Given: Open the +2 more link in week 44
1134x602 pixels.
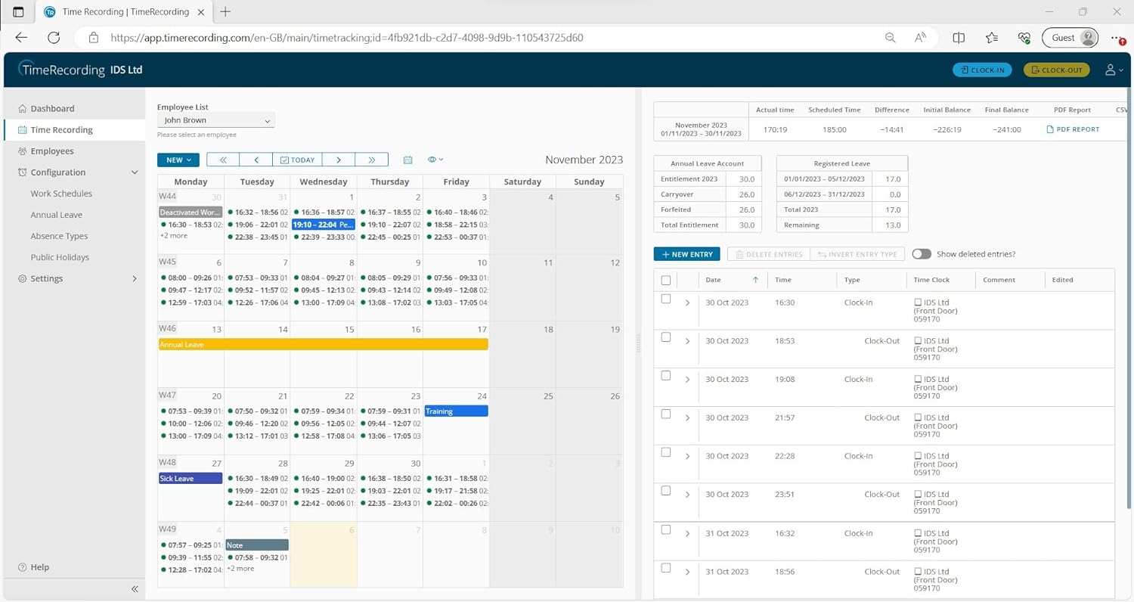Looking at the screenshot, I should (x=173, y=236).
